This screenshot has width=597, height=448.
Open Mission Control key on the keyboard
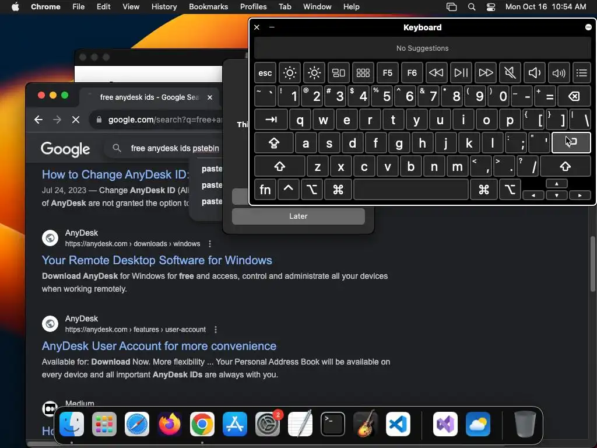coord(339,73)
